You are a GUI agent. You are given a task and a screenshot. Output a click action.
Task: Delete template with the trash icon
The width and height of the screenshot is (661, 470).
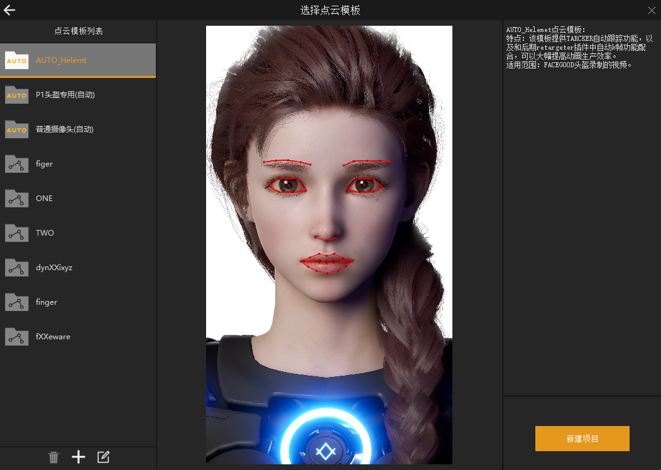pyautogui.click(x=53, y=457)
